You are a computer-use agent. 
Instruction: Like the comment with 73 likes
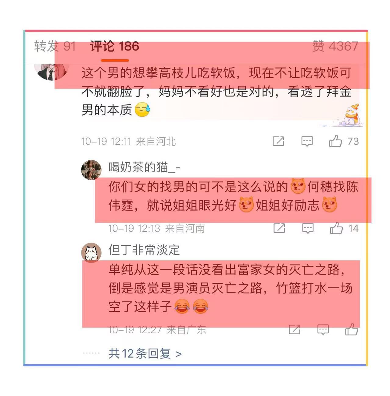point(336,141)
